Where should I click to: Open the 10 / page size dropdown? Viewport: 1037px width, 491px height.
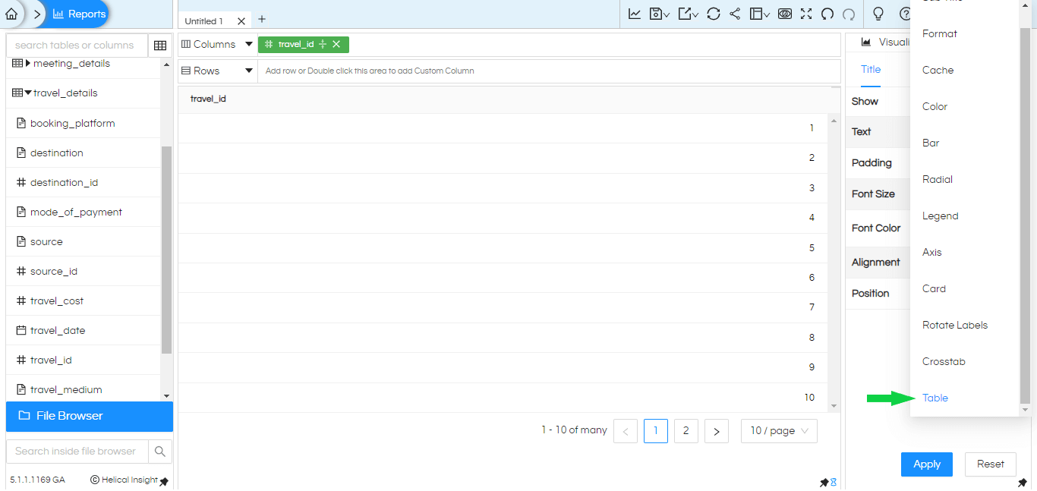tap(779, 431)
